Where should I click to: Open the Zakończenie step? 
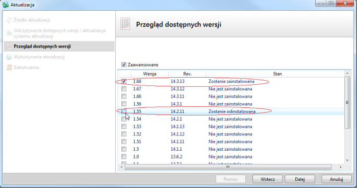26,67
